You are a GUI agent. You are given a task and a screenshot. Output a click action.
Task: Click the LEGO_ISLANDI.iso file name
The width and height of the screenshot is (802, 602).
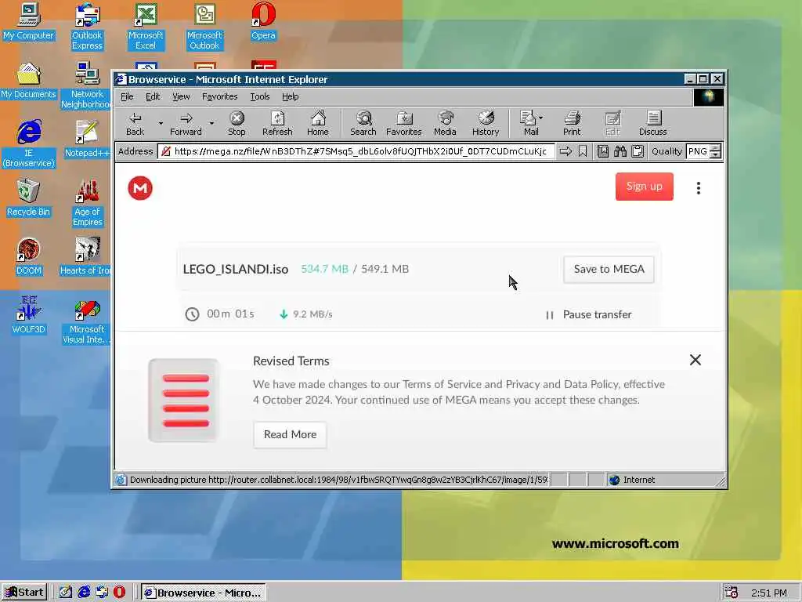point(236,270)
